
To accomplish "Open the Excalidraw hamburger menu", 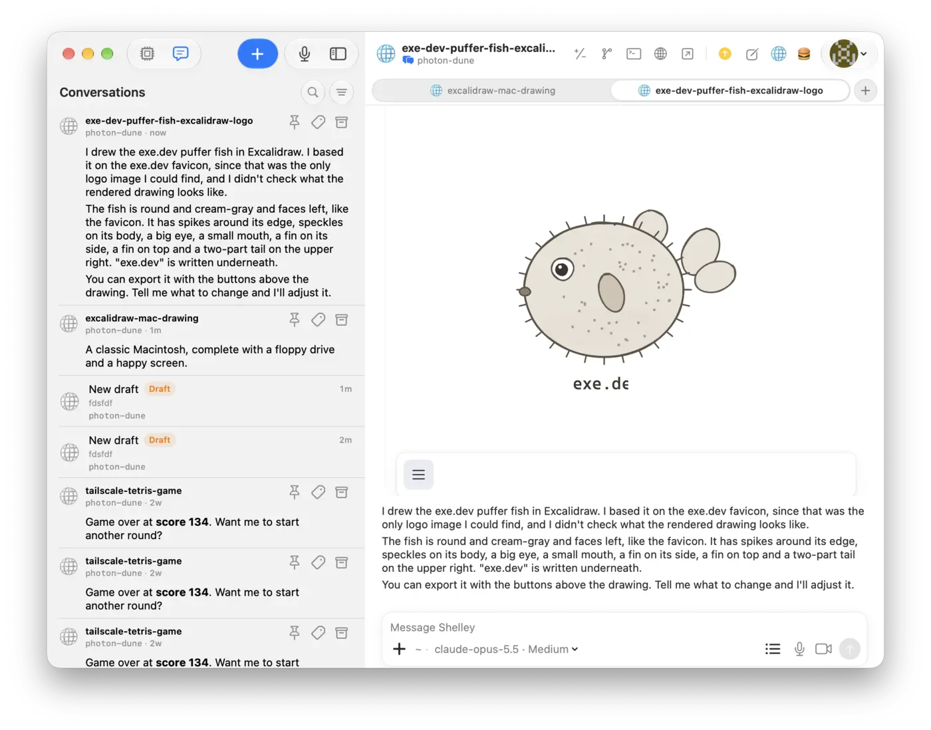I will pos(418,475).
